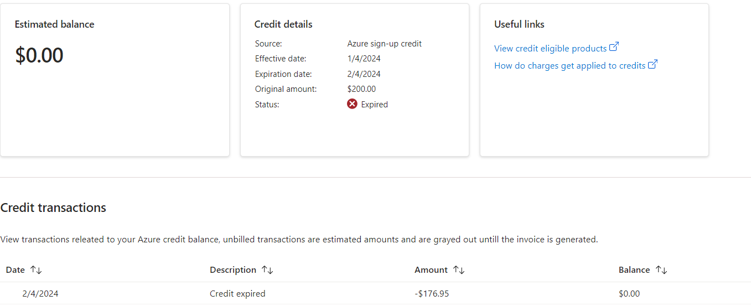Screen dimensions: 751x306
Task: Click the $0.00 balance cell in transaction row
Action: pos(629,294)
